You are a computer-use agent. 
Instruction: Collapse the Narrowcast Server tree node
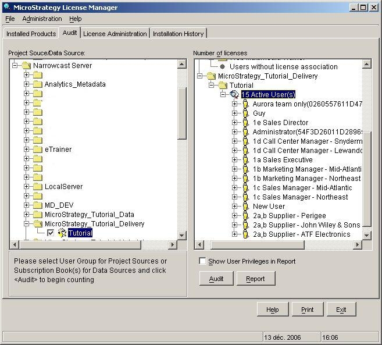click(x=15, y=66)
